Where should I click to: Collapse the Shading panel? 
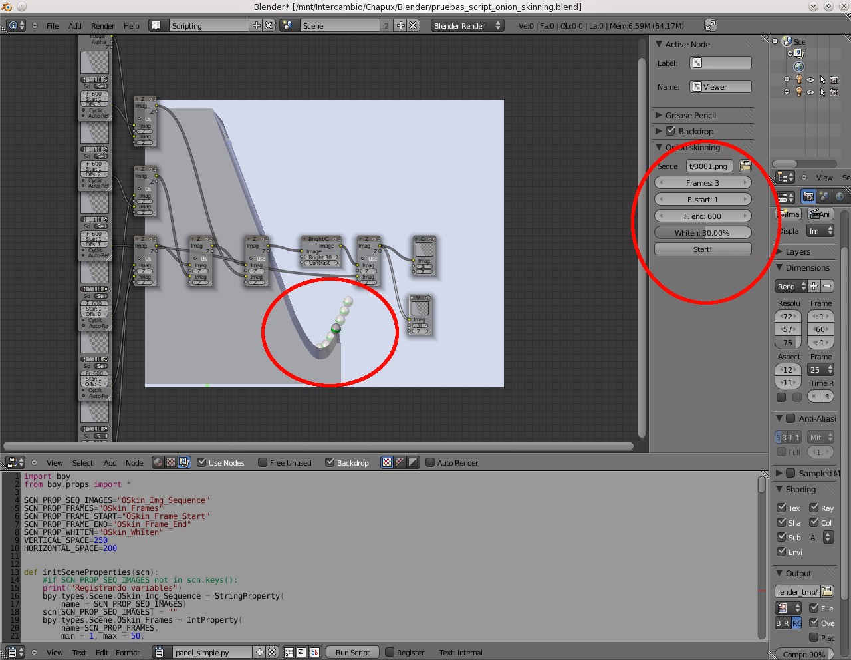coord(779,489)
